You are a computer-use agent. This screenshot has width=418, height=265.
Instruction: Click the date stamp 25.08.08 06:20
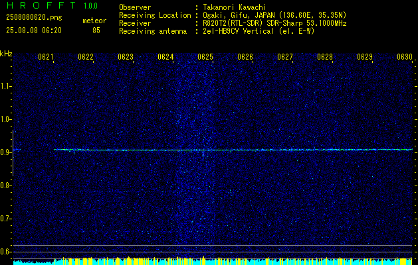coord(34,30)
